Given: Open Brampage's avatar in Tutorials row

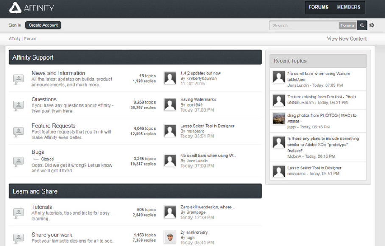Looking at the screenshot, I should (x=170, y=212).
